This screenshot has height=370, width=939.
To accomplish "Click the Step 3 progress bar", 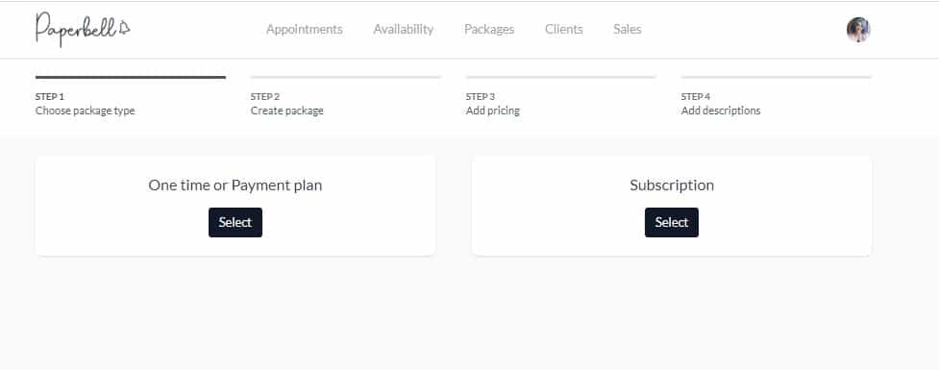I will [x=561, y=77].
